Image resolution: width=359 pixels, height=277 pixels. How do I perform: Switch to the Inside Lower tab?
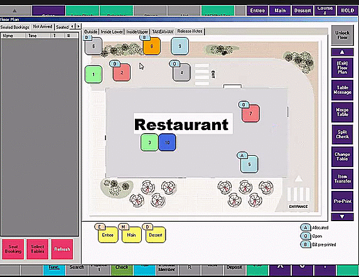(x=112, y=31)
